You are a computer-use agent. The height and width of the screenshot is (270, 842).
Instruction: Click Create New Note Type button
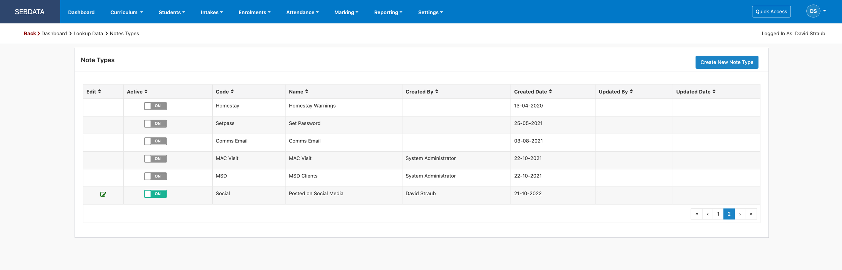[x=727, y=62]
